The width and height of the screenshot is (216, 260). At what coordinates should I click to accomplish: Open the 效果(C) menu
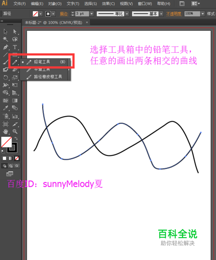point(108,3)
